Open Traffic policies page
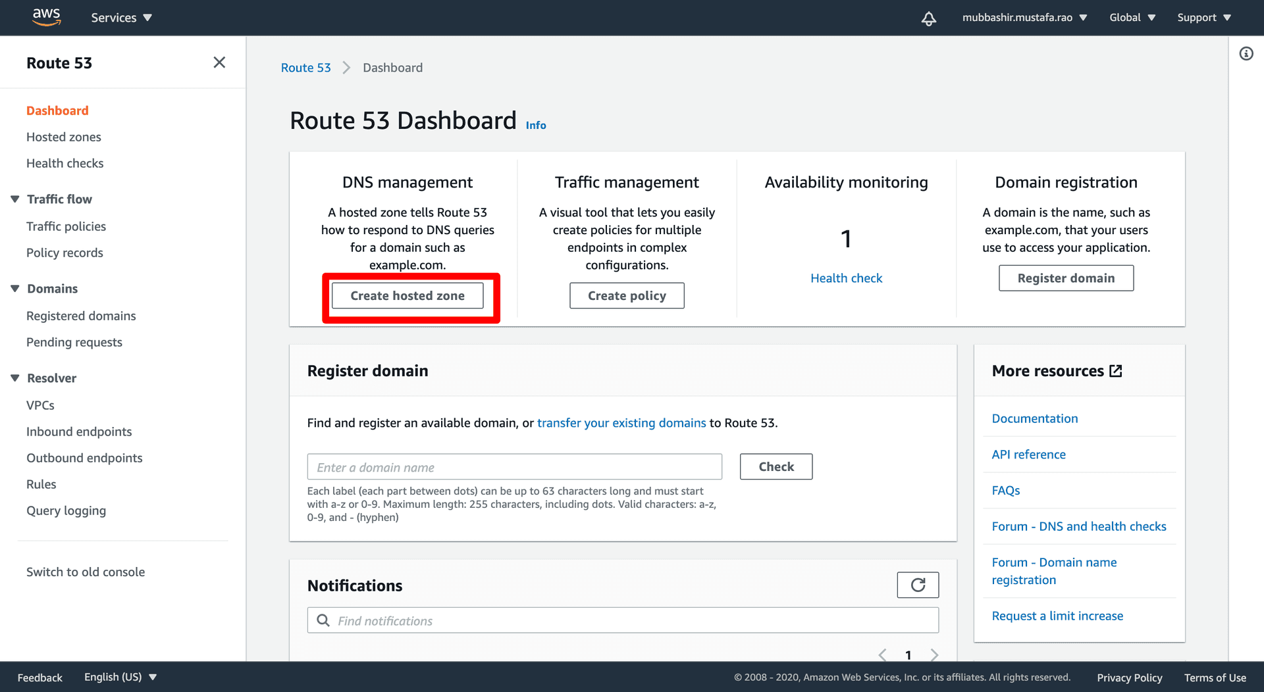The image size is (1264, 692). coord(66,226)
